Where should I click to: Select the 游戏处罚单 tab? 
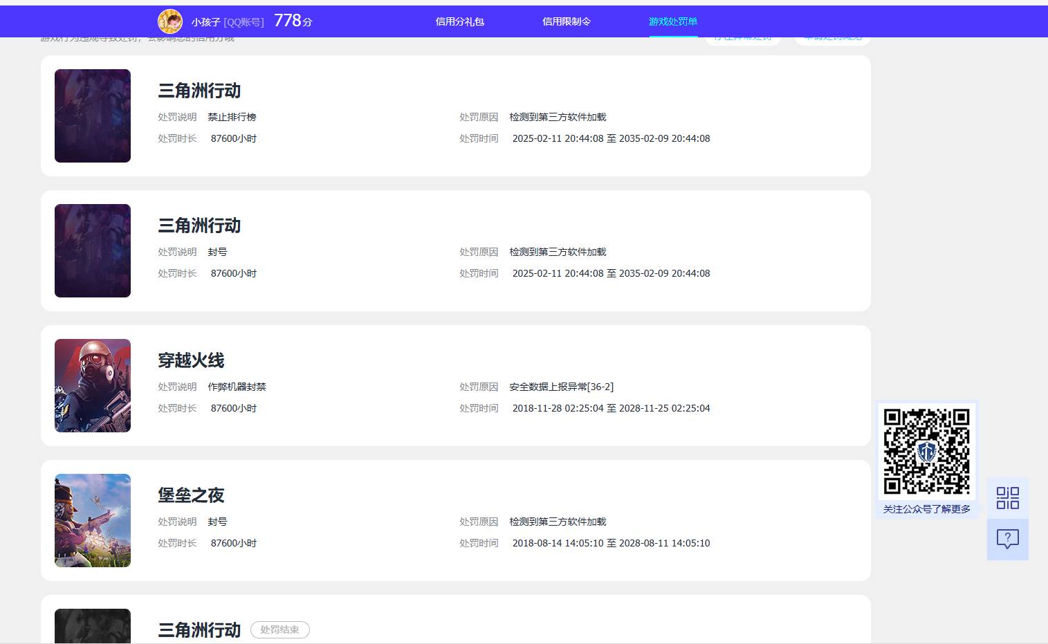[672, 21]
